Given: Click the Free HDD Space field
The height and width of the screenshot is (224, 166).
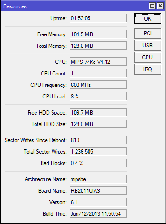Looking at the screenshot, I should pyautogui.click(x=98, y=112).
